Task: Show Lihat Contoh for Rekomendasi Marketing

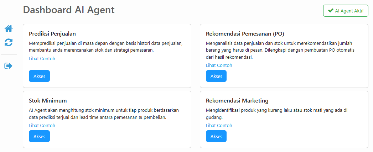Action: (219, 125)
